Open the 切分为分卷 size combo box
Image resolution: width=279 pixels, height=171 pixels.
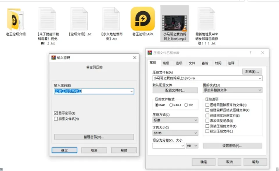[169, 146]
